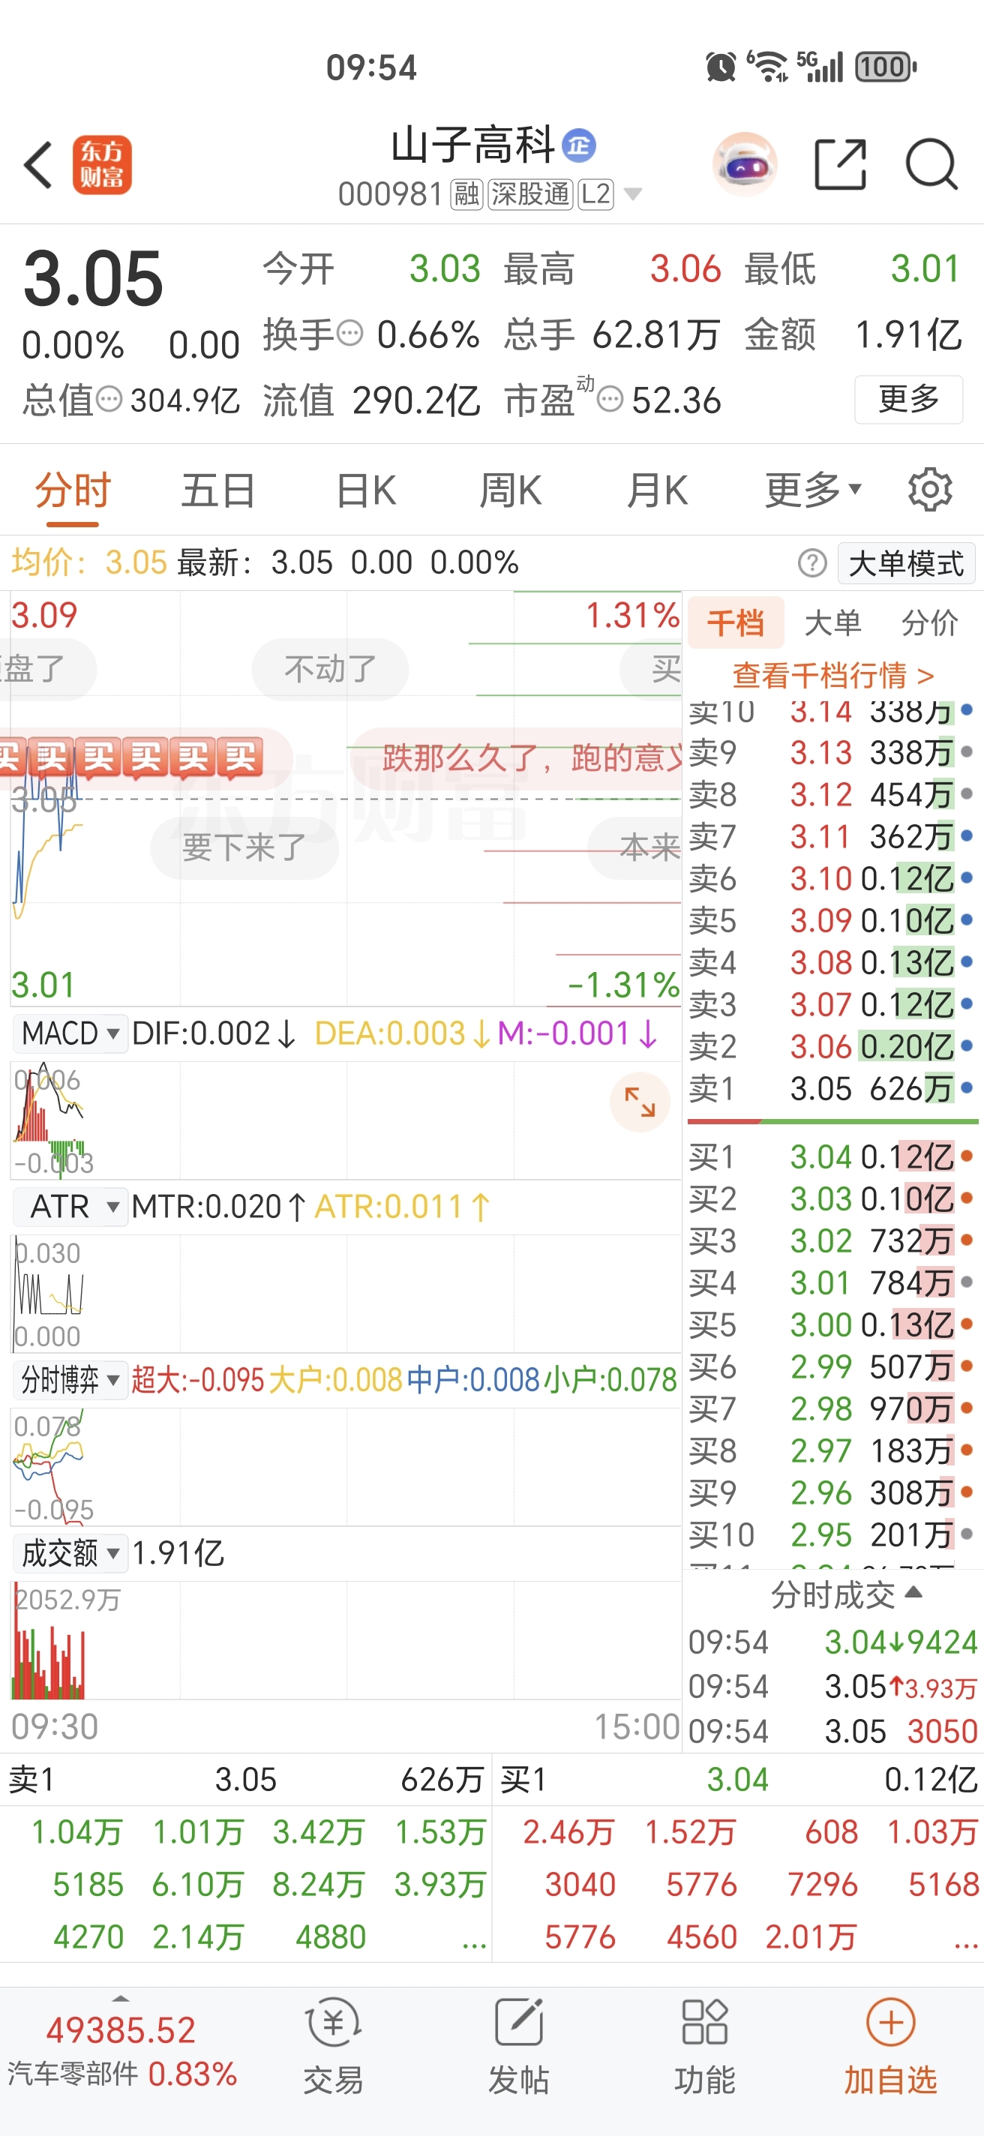
Task: Toggle 大单模式 big order mode
Action: point(906,563)
